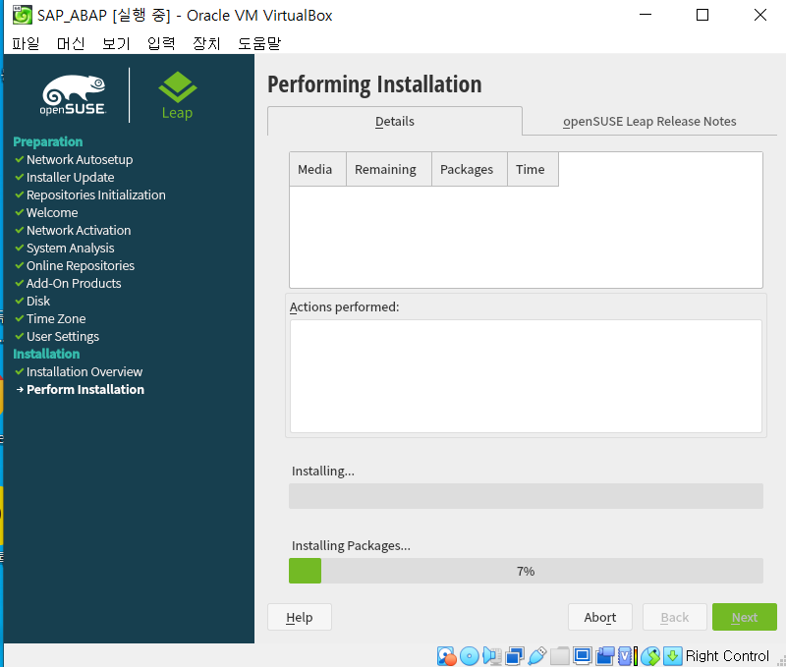Maximize the VirtualBox window
Viewport: 786px width, 667px height.
702,15
